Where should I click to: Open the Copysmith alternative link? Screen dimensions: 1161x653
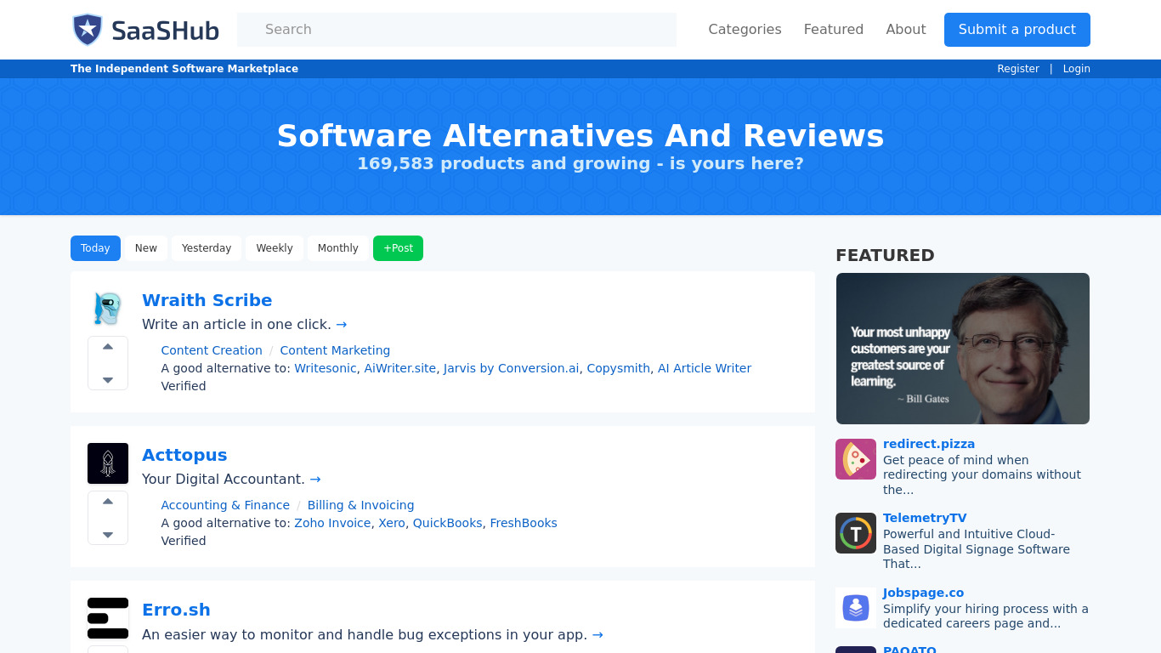(x=619, y=368)
